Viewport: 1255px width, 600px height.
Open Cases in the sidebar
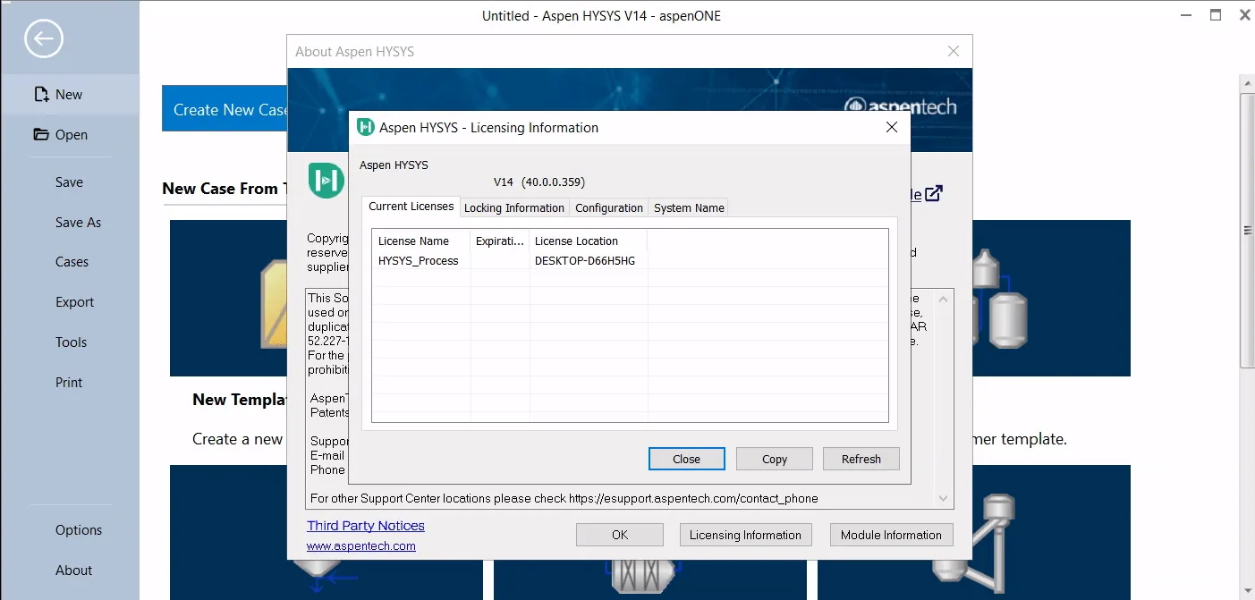pos(72,262)
